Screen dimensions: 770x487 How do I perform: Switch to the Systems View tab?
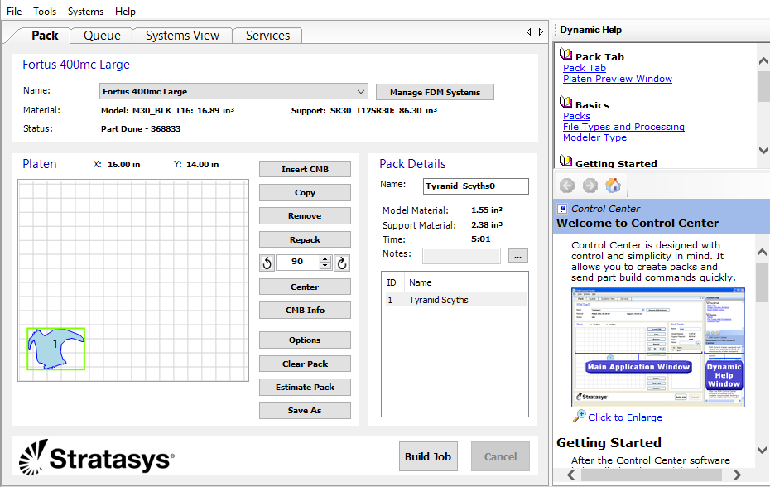pos(182,36)
